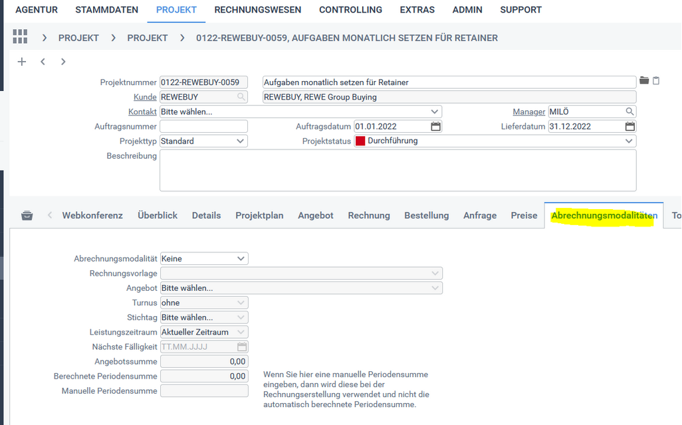
Task: Click search icon in Manager field
Action: point(629,112)
